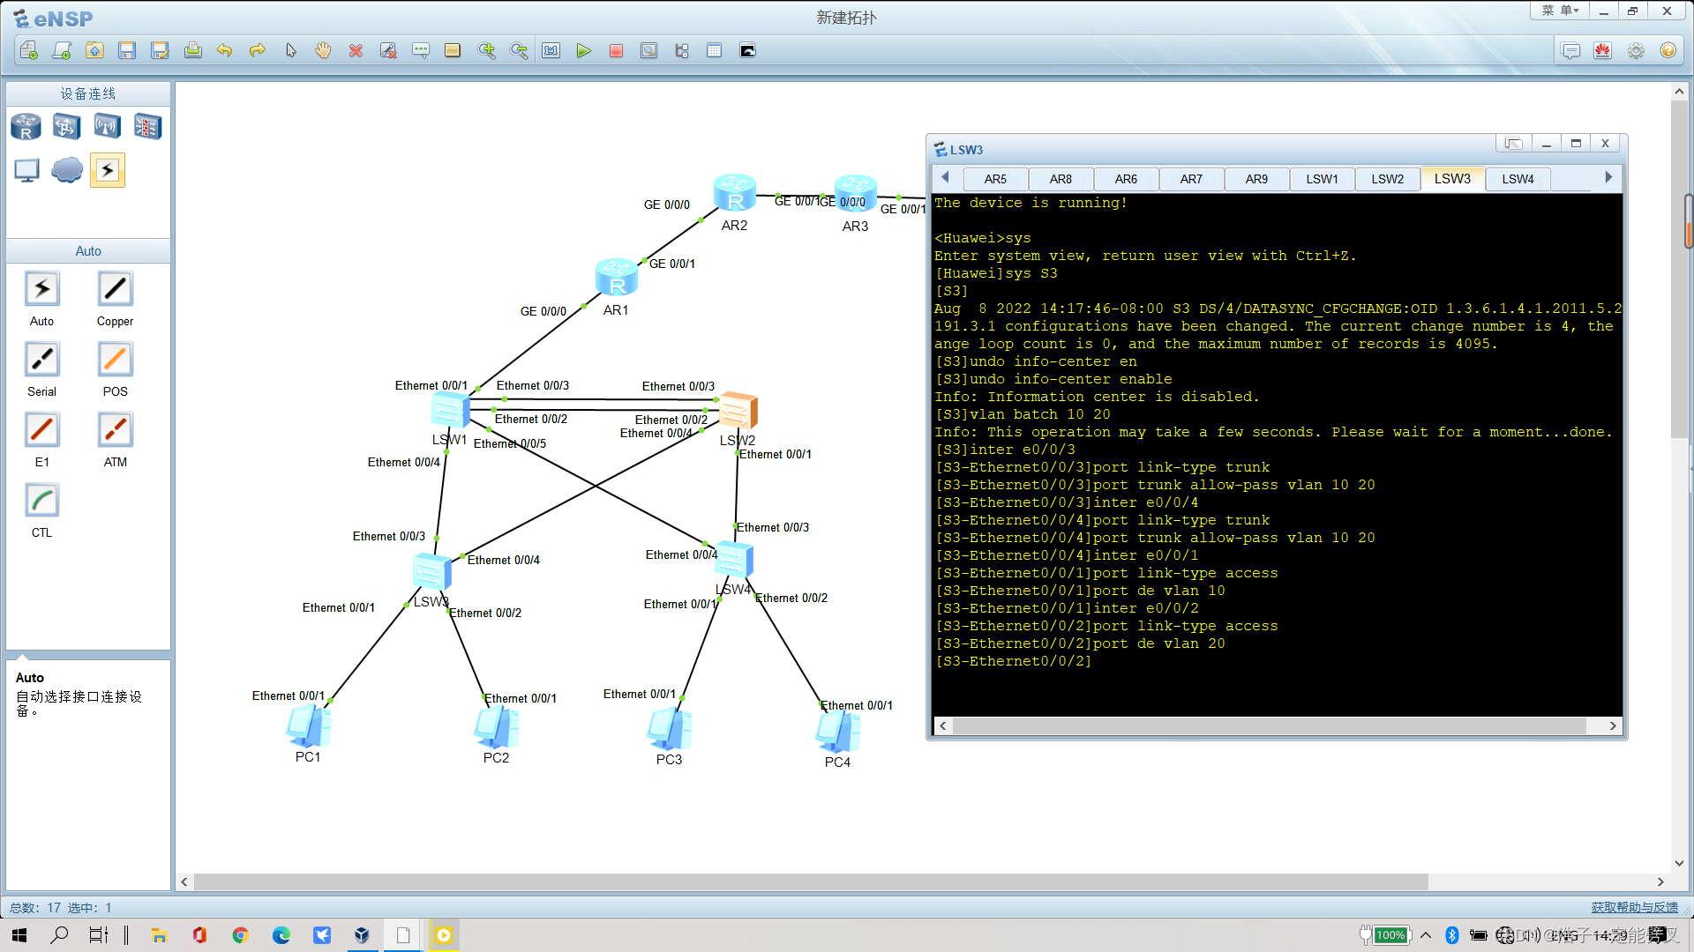Switch to the LSW1 terminal tab

coord(1322,179)
